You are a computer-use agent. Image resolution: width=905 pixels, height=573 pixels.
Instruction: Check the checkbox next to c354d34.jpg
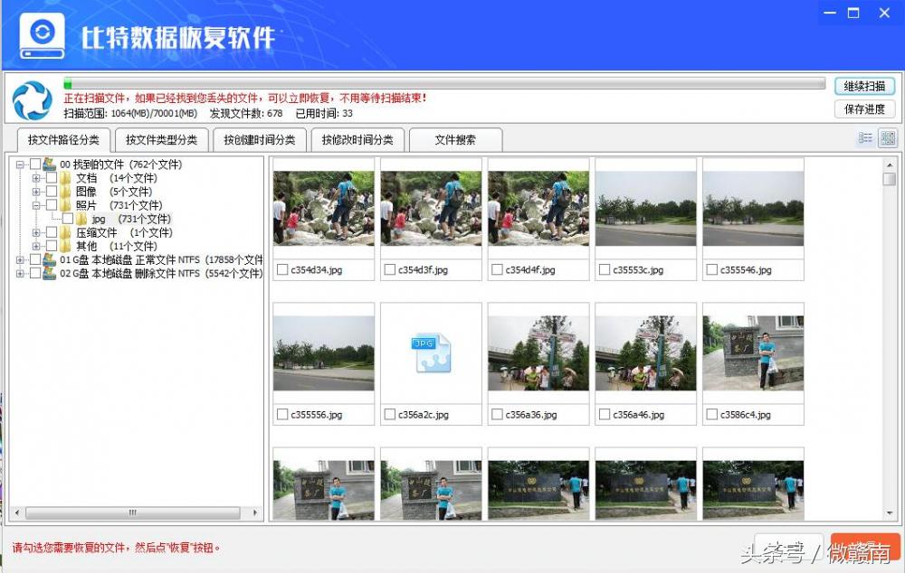281,268
